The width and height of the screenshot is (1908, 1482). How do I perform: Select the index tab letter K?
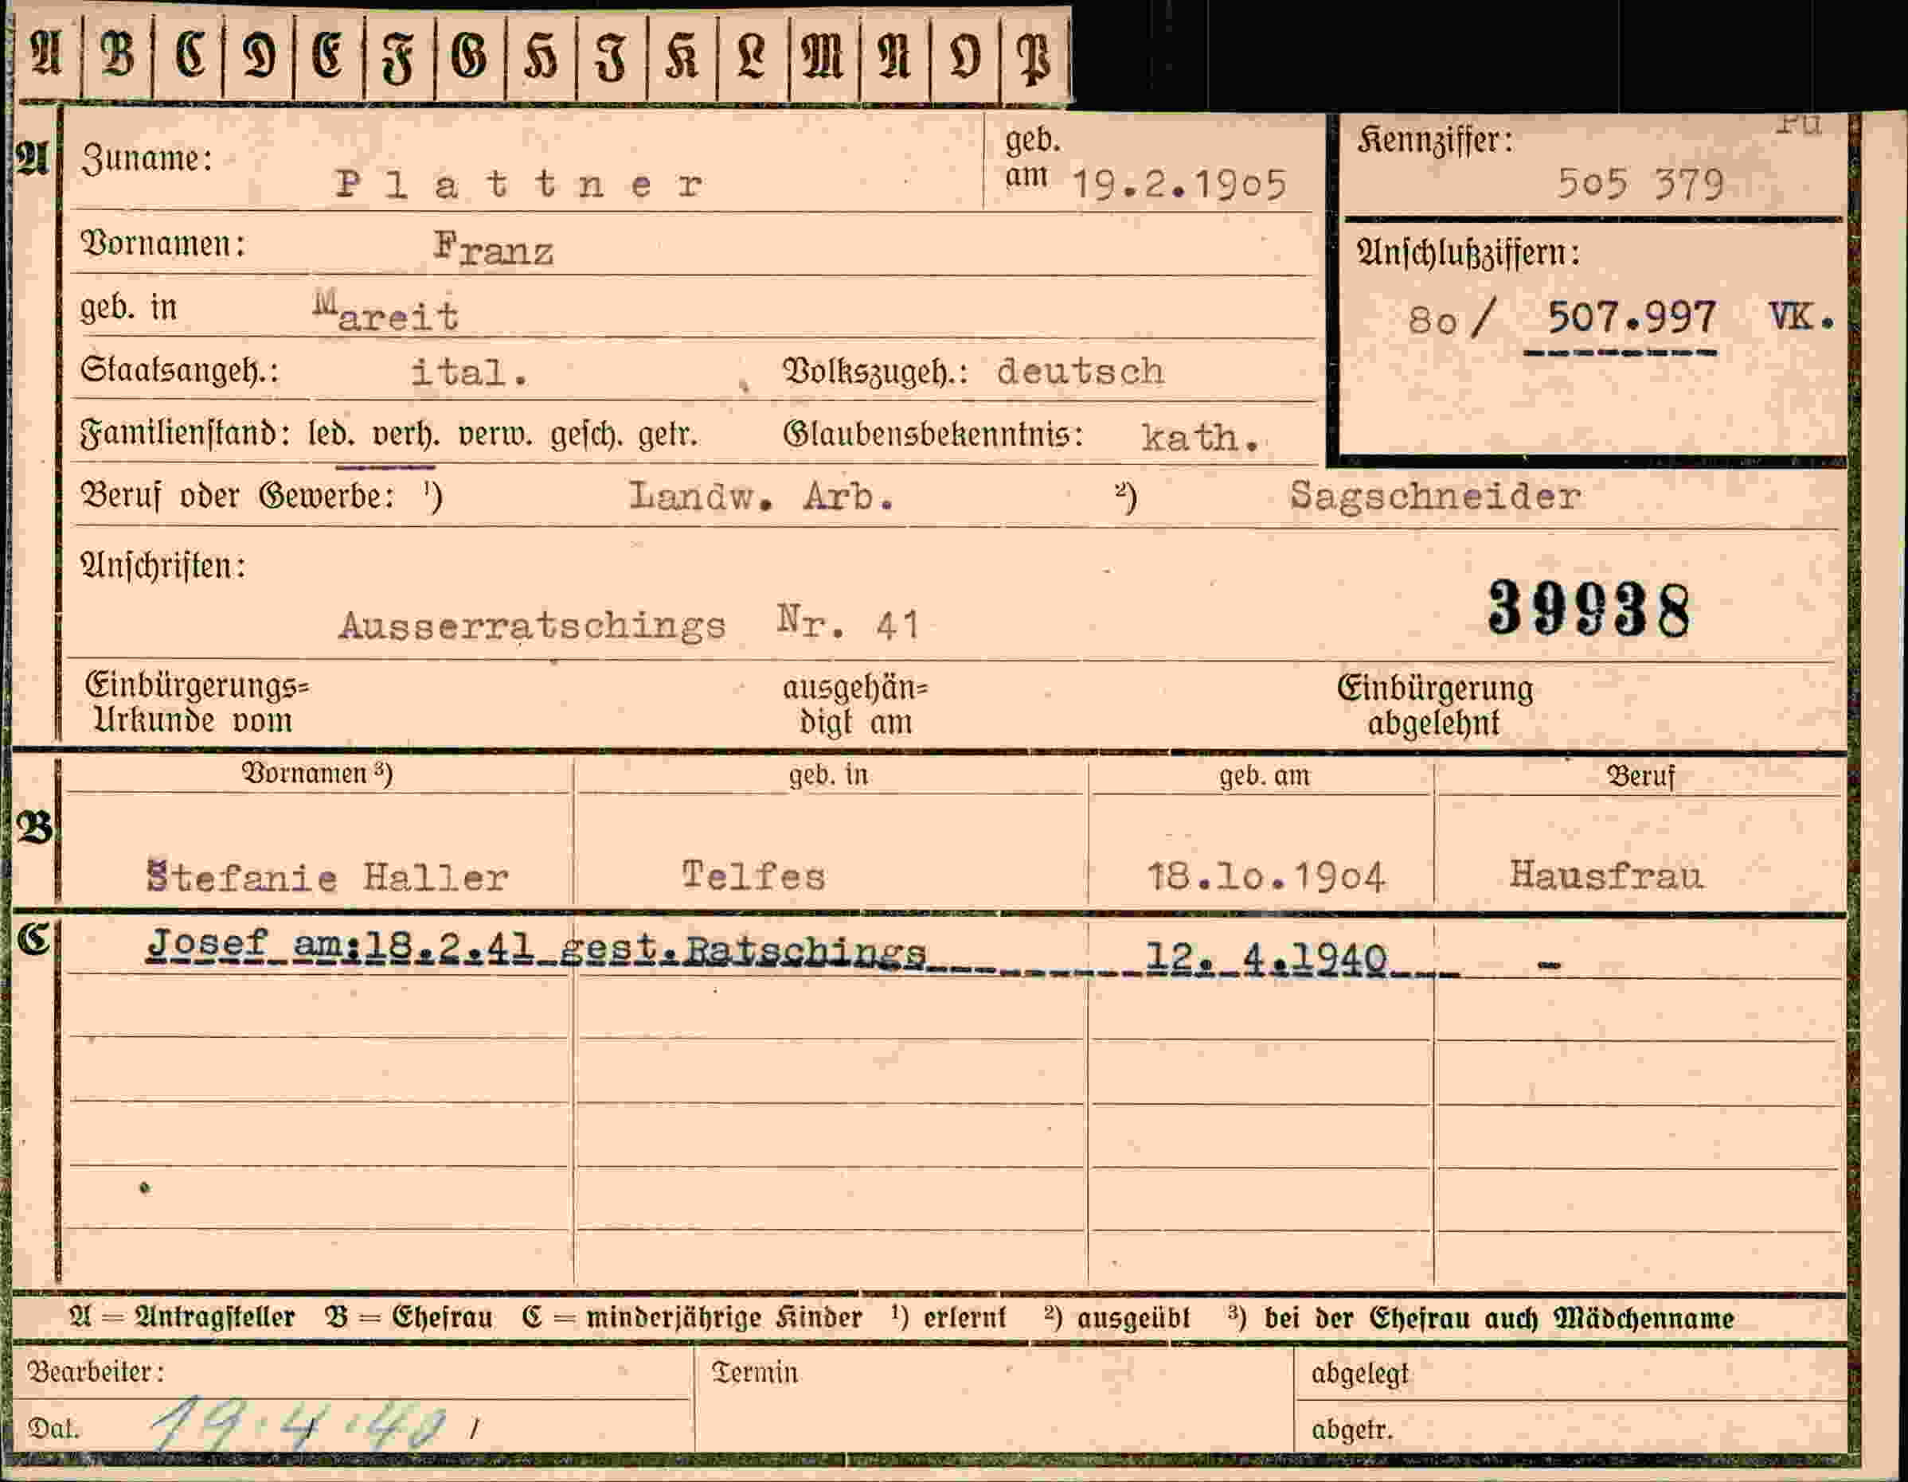coord(682,56)
